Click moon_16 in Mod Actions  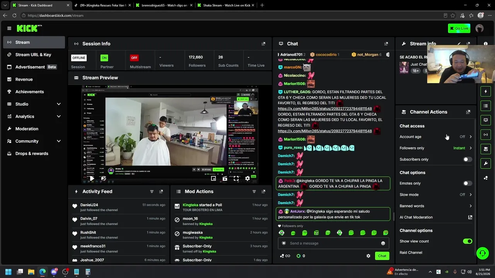190,219
